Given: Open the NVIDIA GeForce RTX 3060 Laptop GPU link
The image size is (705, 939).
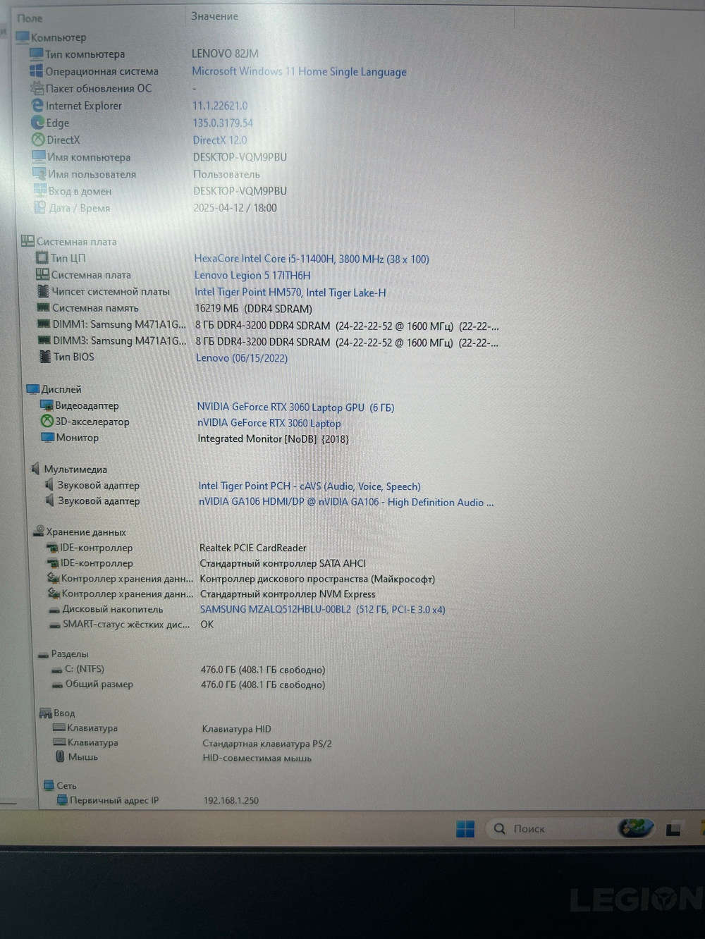Looking at the screenshot, I should click(x=295, y=407).
